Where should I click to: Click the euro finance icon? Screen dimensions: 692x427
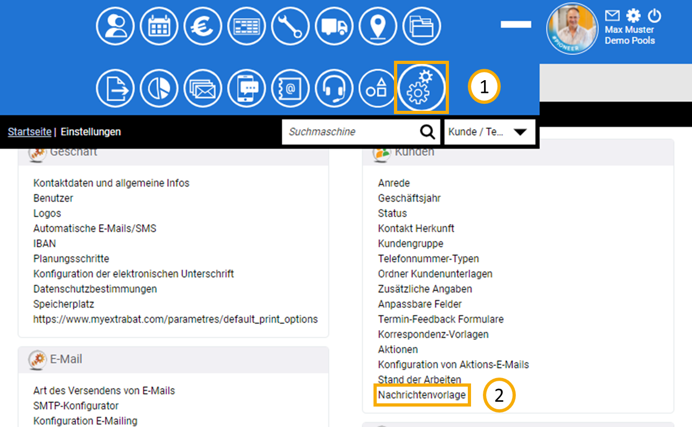203,26
